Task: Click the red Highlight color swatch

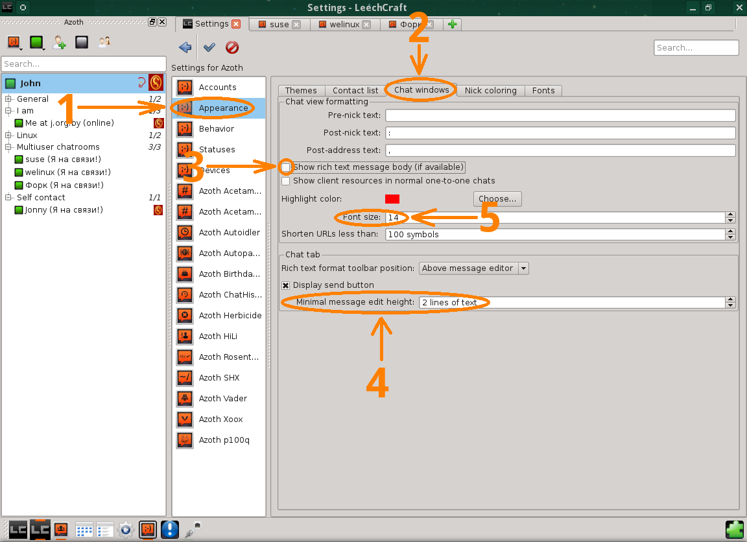Action: click(x=392, y=199)
